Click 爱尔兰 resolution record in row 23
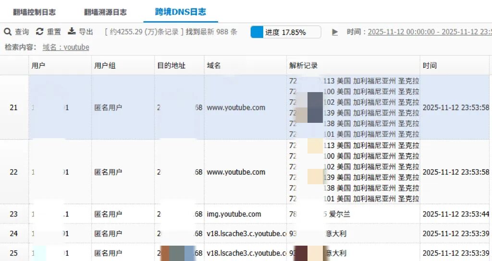This screenshot has width=492, height=261. coord(340,214)
